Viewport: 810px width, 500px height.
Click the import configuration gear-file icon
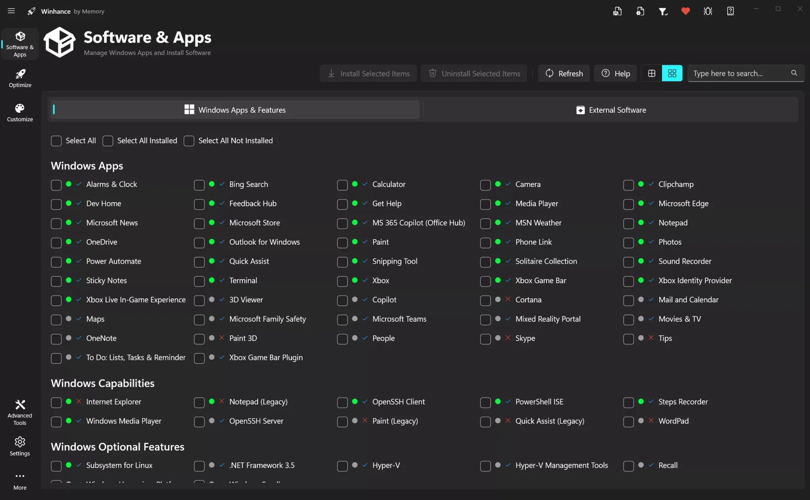pyautogui.click(x=640, y=11)
